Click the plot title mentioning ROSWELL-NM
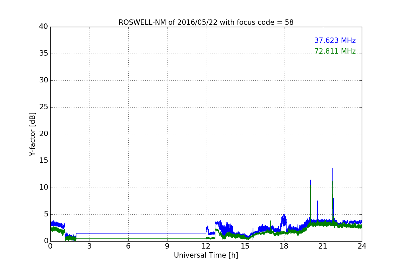The height and width of the screenshot is (268, 402). [x=206, y=22]
